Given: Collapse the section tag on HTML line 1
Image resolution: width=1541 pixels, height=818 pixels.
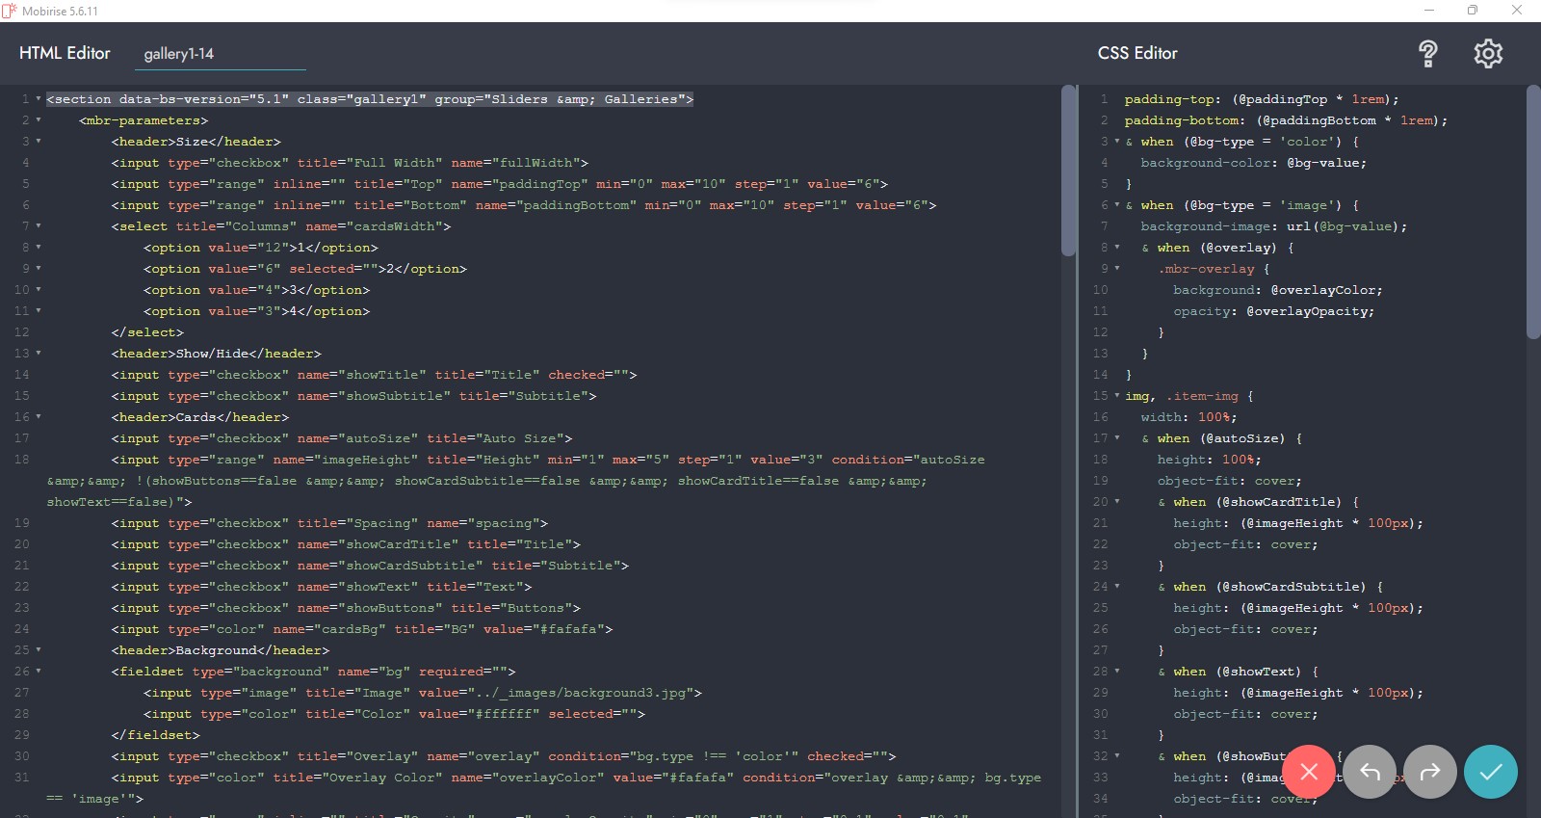Looking at the screenshot, I should (39, 99).
